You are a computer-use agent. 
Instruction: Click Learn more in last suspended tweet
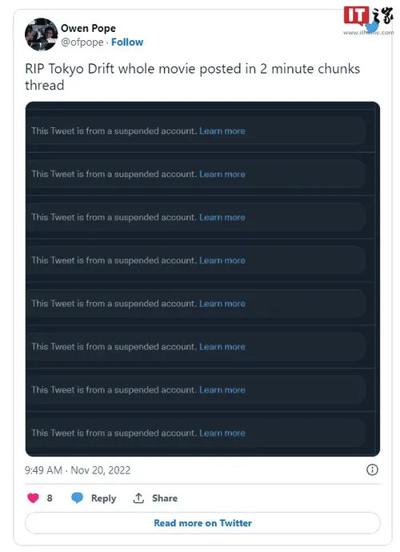click(222, 433)
